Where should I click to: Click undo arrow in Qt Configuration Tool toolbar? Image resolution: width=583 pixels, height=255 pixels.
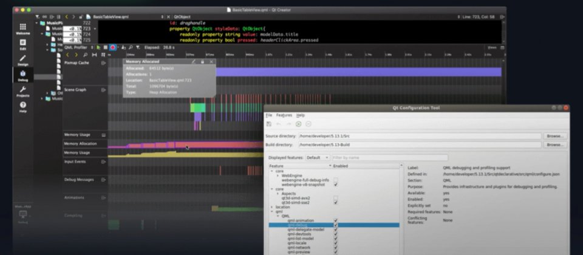click(x=279, y=124)
